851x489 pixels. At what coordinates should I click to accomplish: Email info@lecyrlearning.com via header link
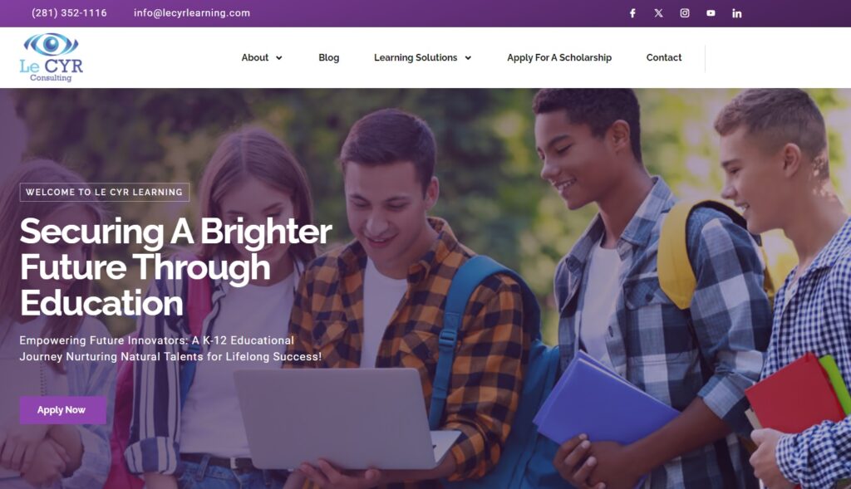pyautogui.click(x=192, y=13)
